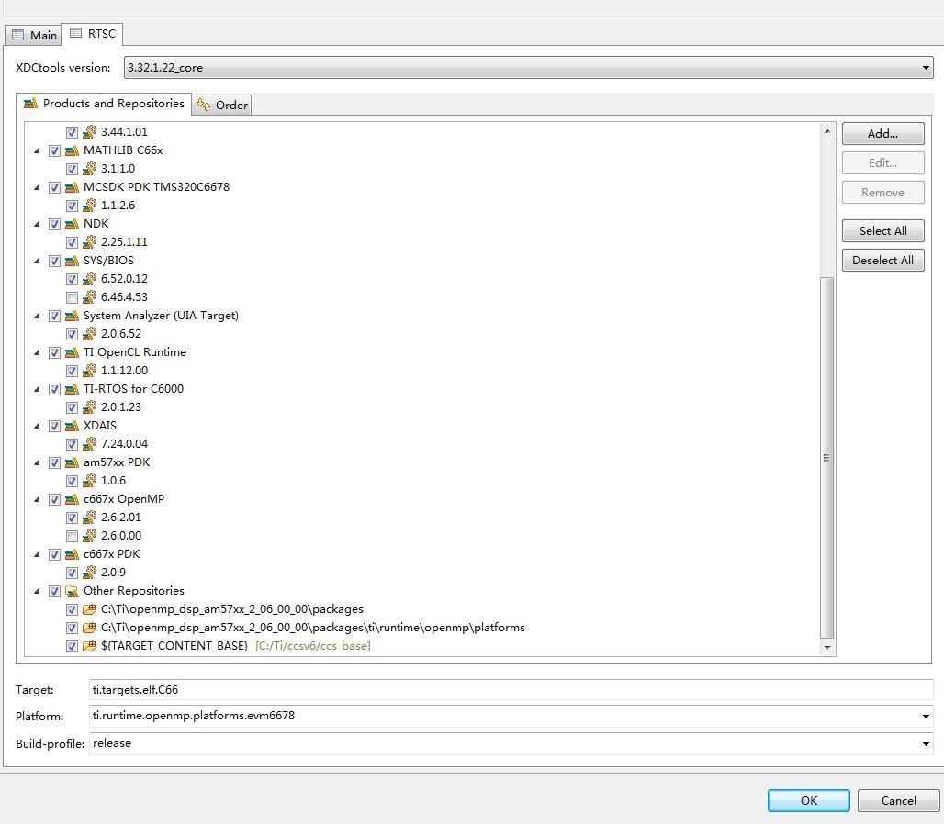
Task: Click the folder icon for TARGET_CONTENT_BASE repository
Action: tap(89, 646)
